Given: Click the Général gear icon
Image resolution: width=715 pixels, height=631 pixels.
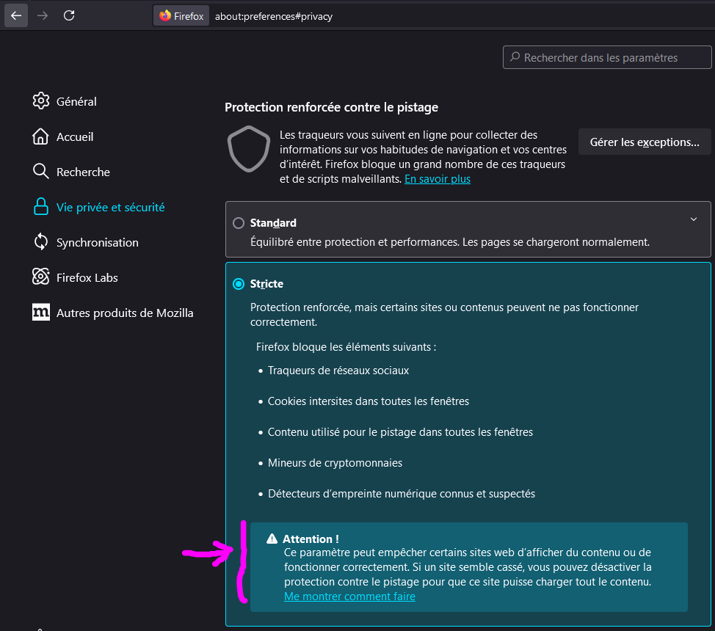Looking at the screenshot, I should [41, 101].
